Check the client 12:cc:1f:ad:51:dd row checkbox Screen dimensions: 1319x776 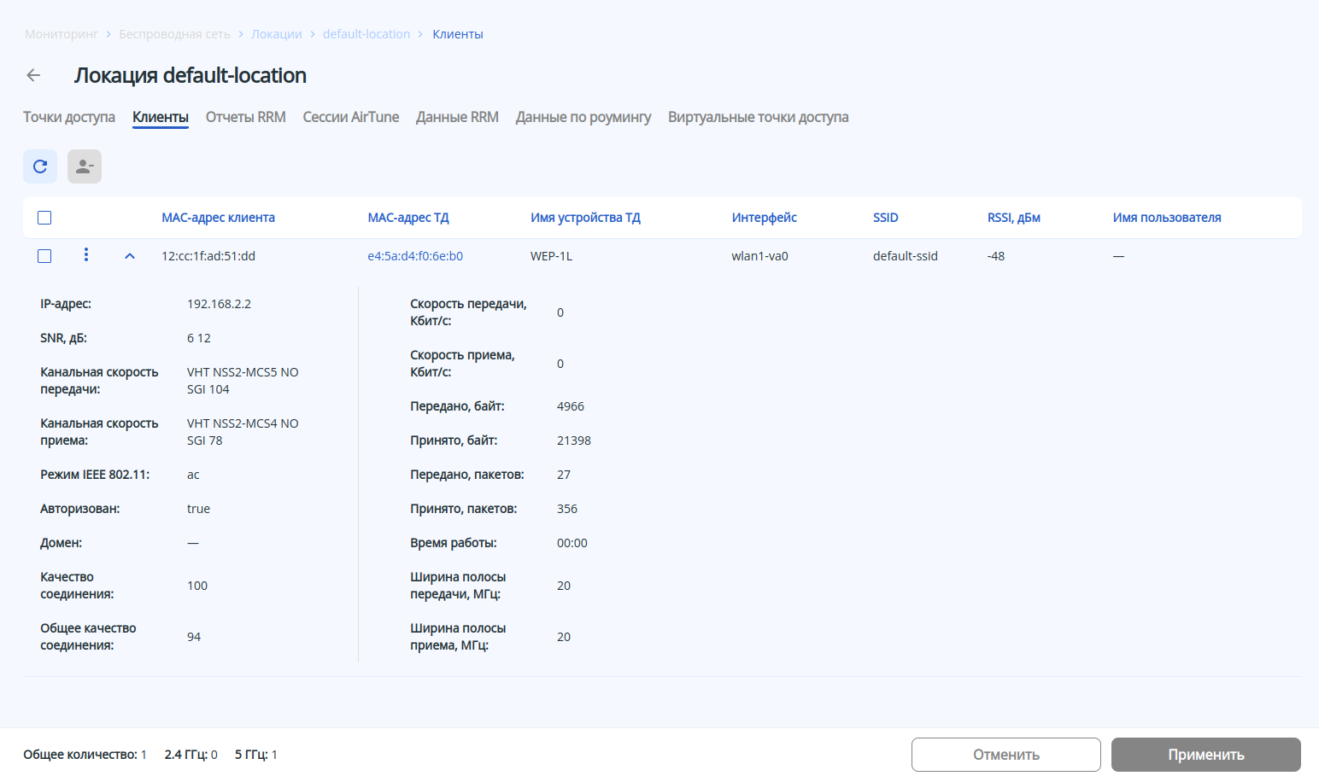pyautogui.click(x=44, y=256)
